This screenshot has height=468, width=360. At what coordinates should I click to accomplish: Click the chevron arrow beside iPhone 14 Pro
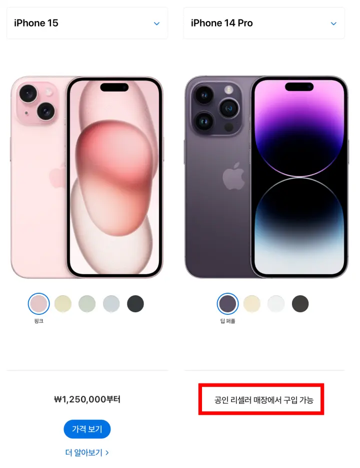[333, 24]
